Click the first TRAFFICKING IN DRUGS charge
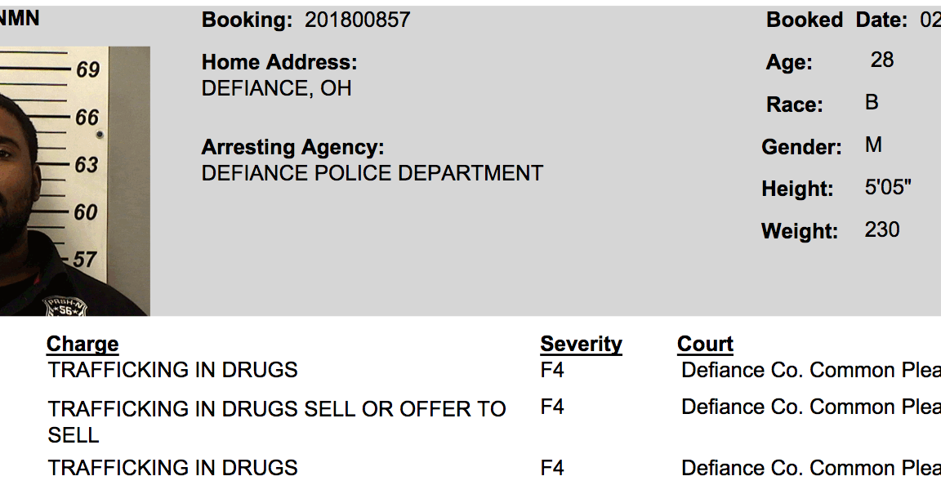Screen dimensions: 941x494 pyautogui.click(x=172, y=370)
